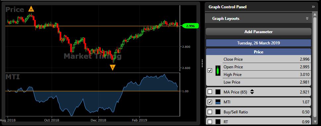Click the MA Price (65) label
Viewport: 321px width, 126px height.
click(235, 92)
